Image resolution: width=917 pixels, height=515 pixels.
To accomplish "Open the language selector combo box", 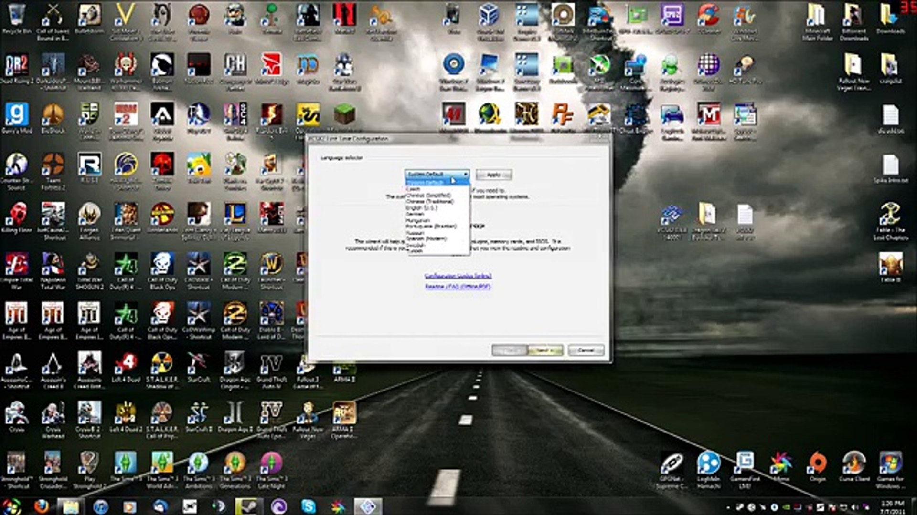I will coord(437,175).
